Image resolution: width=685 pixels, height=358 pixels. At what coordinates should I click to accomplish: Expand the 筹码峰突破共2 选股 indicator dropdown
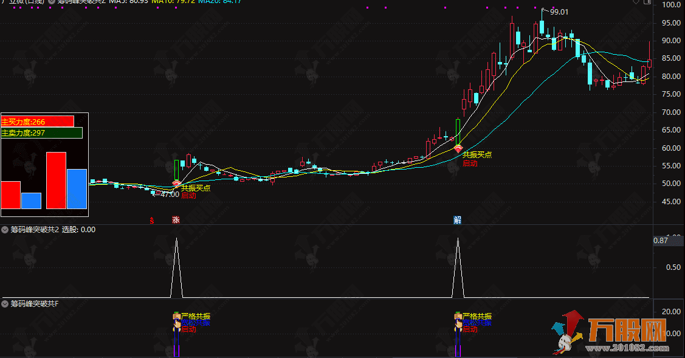(x=5, y=230)
